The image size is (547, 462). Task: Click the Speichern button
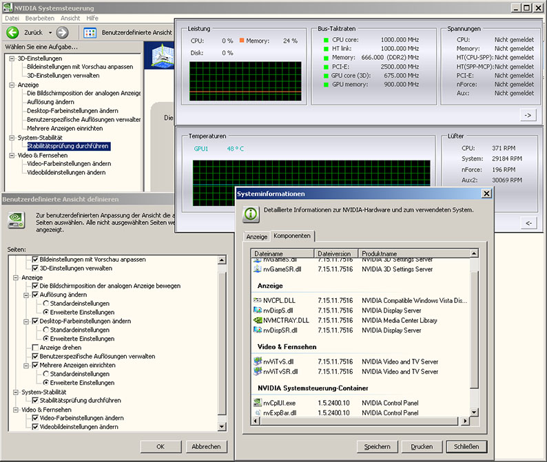pos(377,447)
